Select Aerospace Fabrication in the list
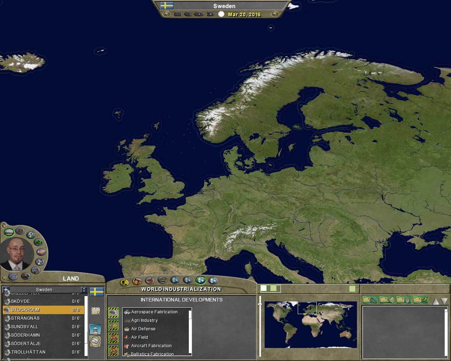Screen dimensions: 451x361 point(154,312)
